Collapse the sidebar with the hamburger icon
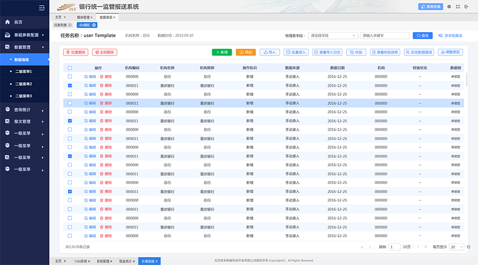480x265 pixels. point(41,7)
